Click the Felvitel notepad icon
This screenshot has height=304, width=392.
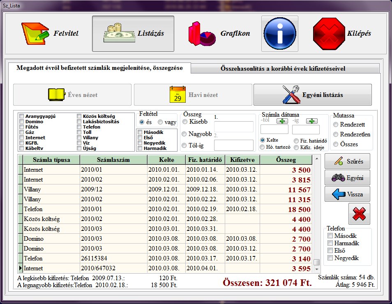click(x=35, y=34)
